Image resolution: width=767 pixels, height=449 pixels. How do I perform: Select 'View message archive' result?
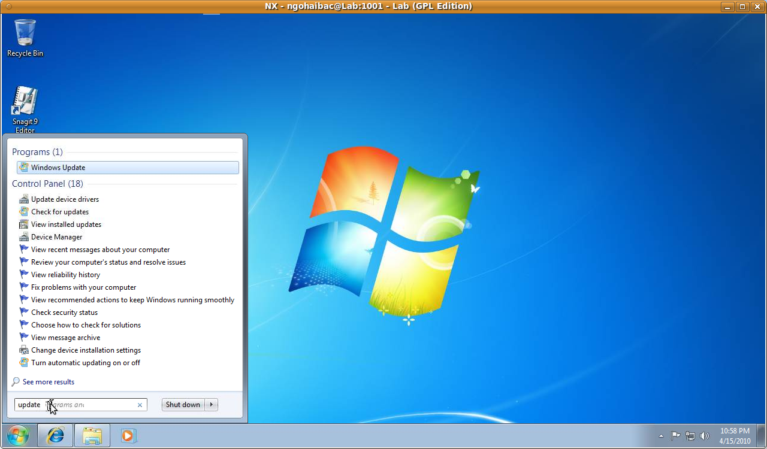pos(65,338)
